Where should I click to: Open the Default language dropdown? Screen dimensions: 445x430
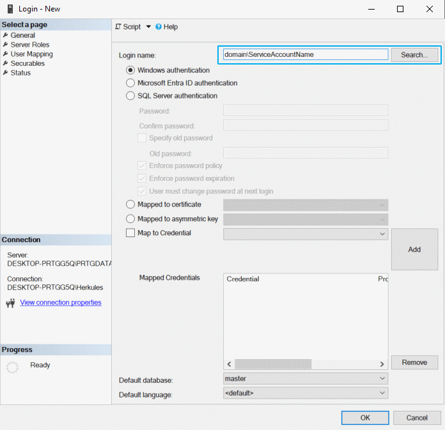tap(306, 393)
